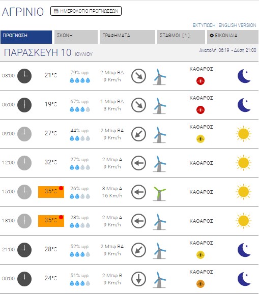Image resolution: width=259 pixels, height=294 pixels.
Task: Open the ΓΡΑΦΗΜΑΤΑ tab
Action: click(127, 37)
